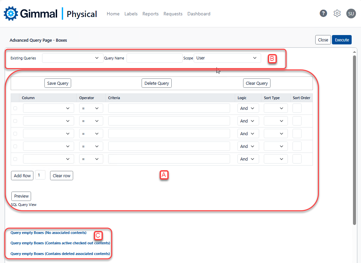Viewport: 361px width, 263px height.
Task: Click the SU user avatar
Action: (351, 13)
